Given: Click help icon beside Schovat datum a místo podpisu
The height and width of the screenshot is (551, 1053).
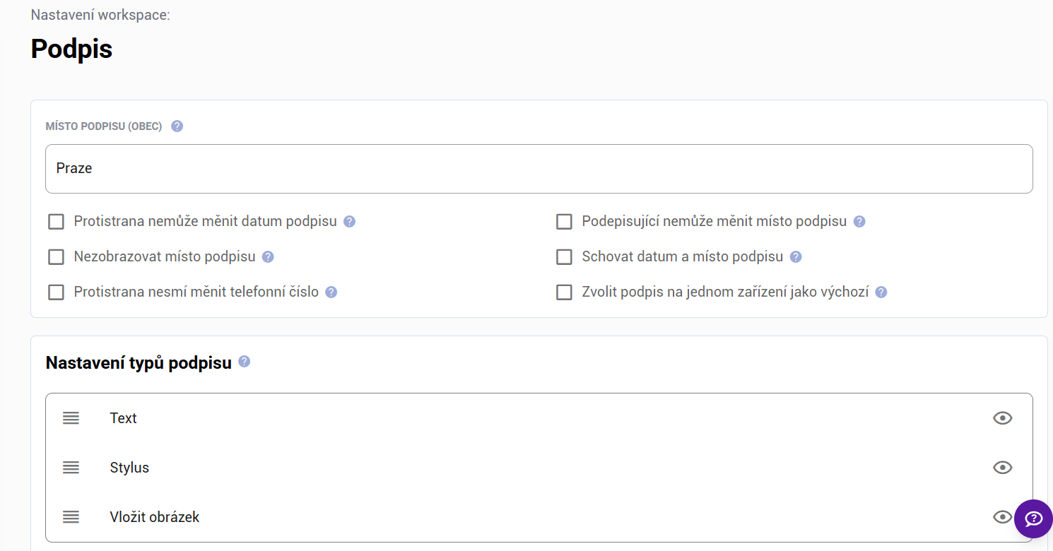Looking at the screenshot, I should (796, 257).
